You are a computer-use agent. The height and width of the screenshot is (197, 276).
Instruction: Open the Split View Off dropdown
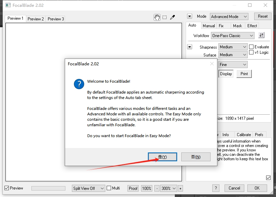click(88, 188)
